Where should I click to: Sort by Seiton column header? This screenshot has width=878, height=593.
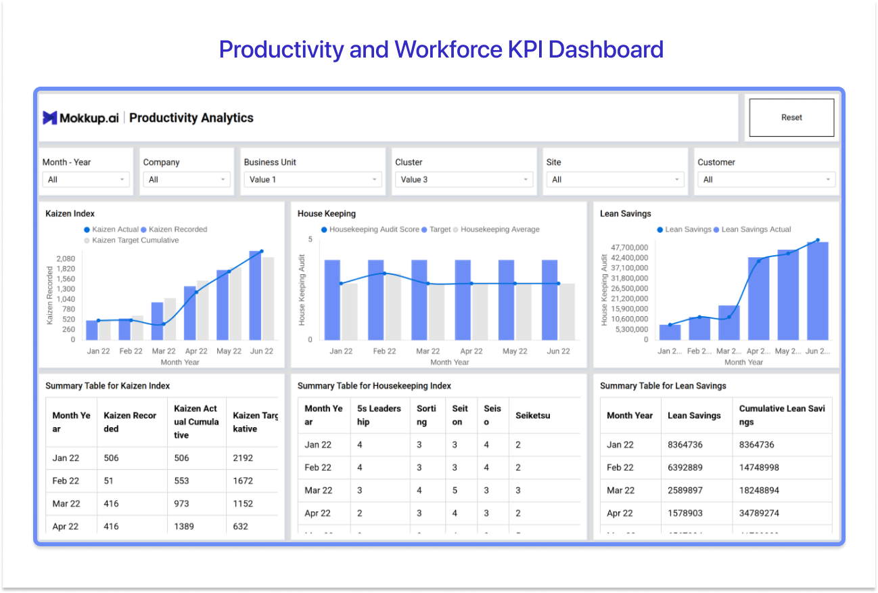[460, 415]
